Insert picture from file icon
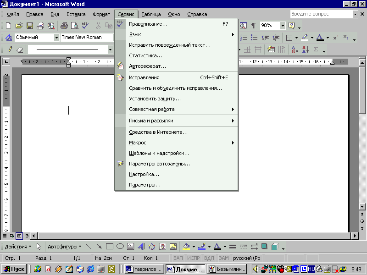 (x=173, y=247)
